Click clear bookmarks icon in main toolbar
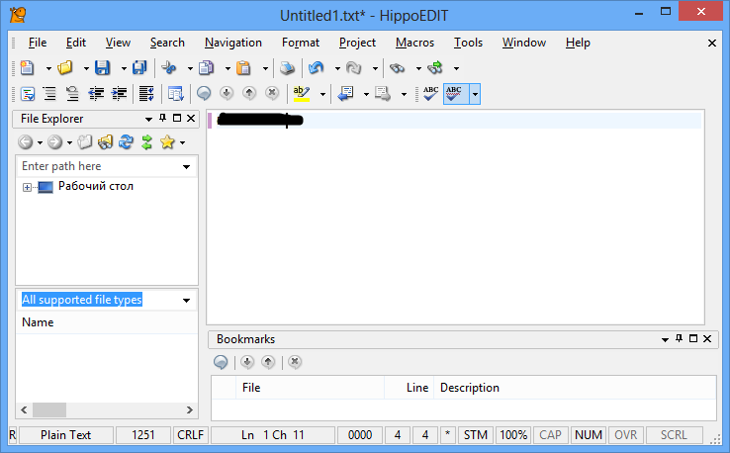Image resolution: width=730 pixels, height=453 pixels. 272,94
